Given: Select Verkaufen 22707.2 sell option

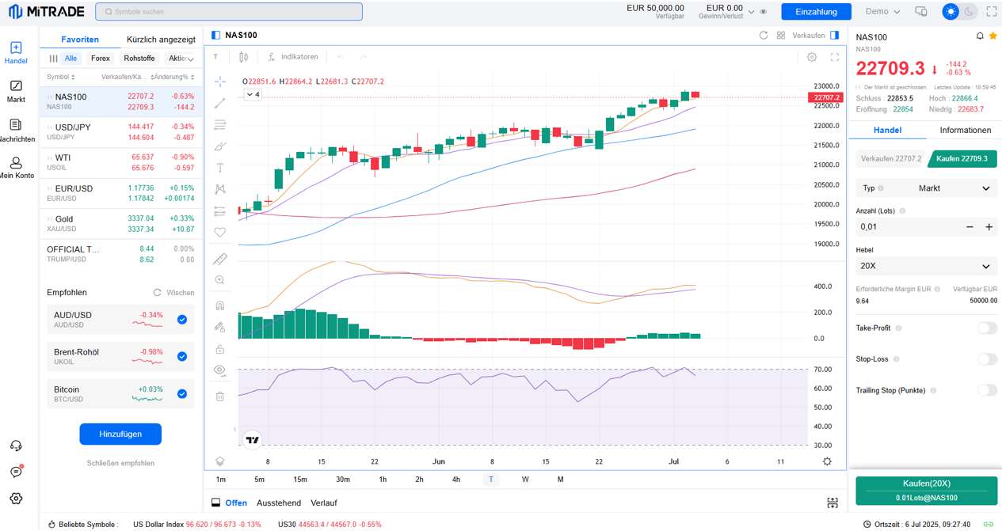Looking at the screenshot, I should pos(891,158).
